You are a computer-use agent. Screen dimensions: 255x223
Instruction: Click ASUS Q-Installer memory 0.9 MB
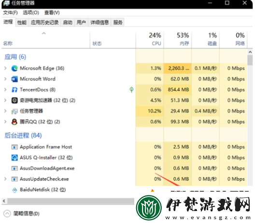[178, 158]
